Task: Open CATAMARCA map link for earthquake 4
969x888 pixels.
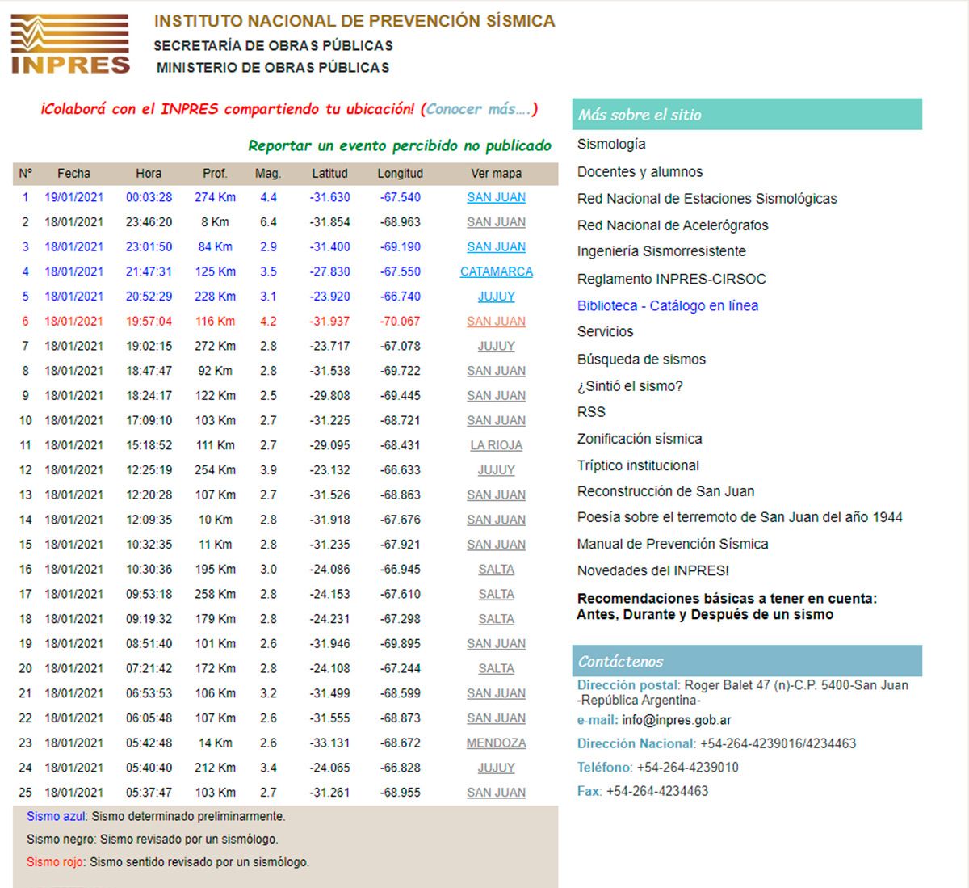Action: [x=496, y=271]
